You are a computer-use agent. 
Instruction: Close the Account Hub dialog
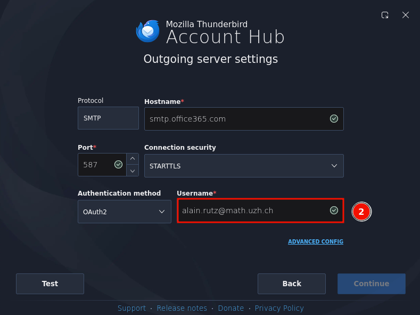click(x=406, y=15)
